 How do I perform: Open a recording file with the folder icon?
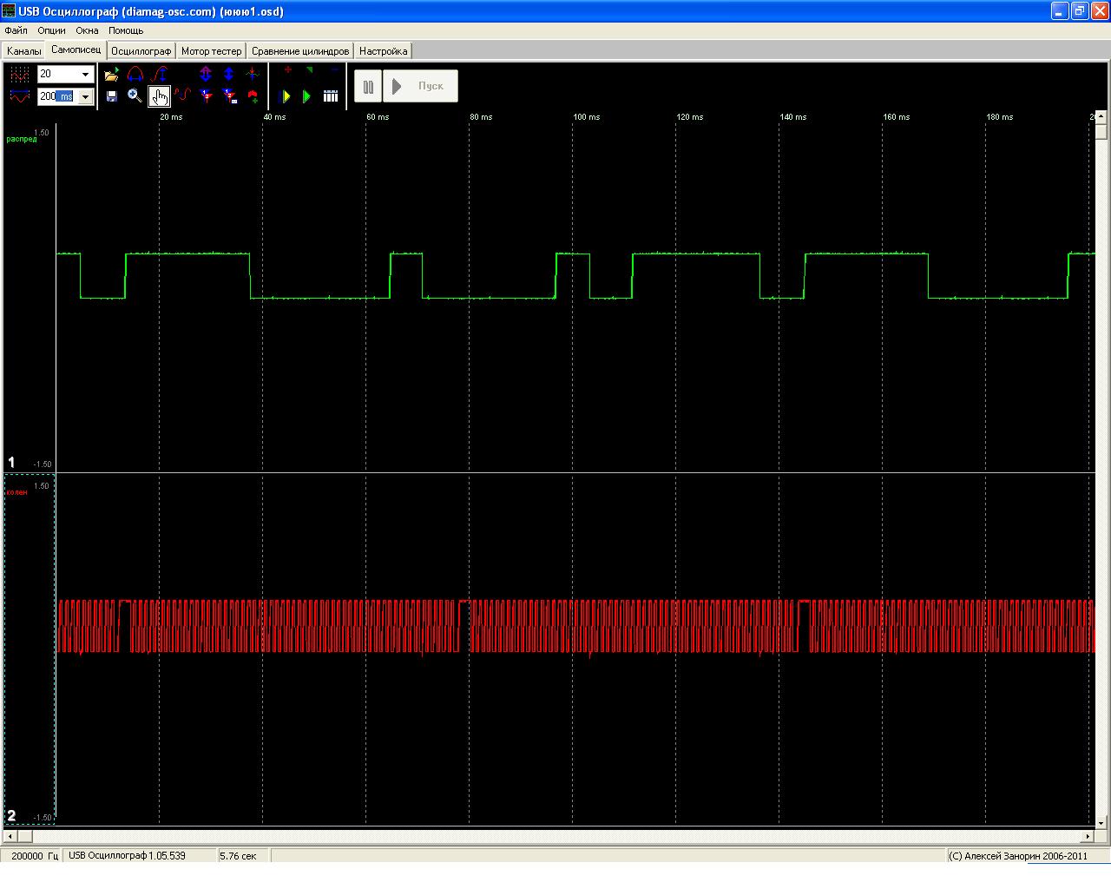pyautogui.click(x=111, y=75)
